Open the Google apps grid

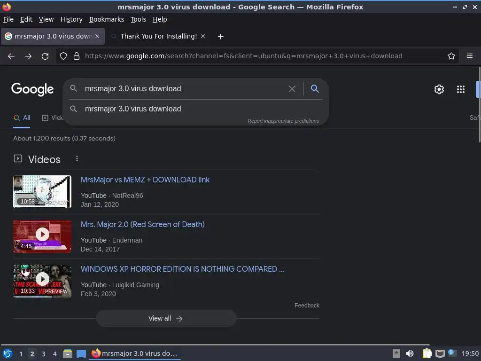(x=460, y=89)
